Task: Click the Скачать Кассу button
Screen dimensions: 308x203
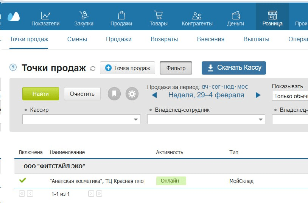Action: click(233, 68)
